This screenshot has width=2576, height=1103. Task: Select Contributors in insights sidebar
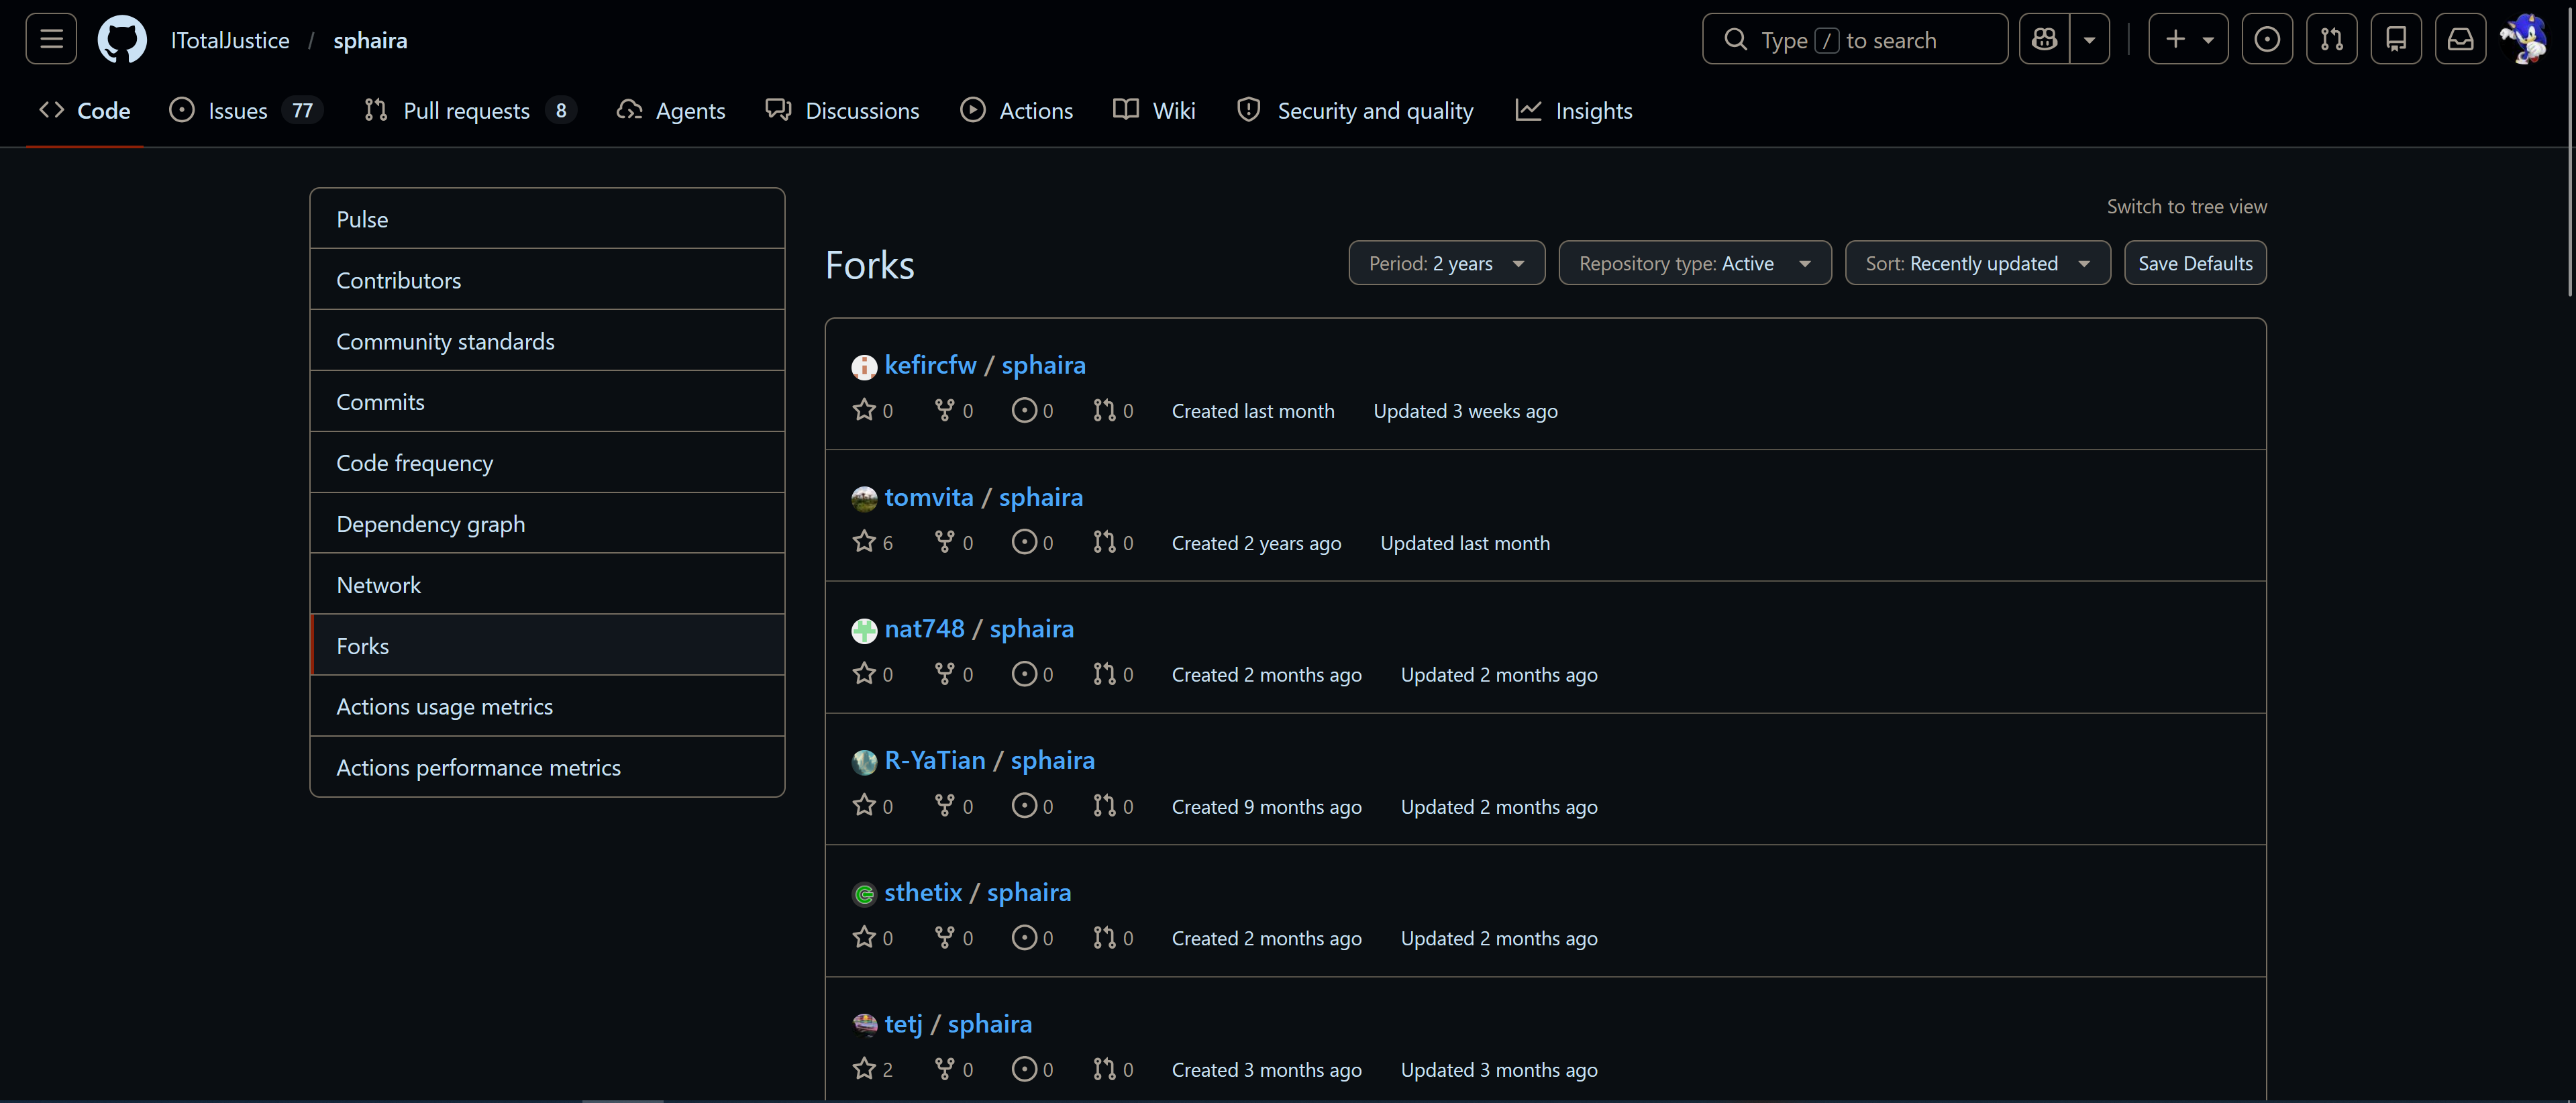[547, 280]
